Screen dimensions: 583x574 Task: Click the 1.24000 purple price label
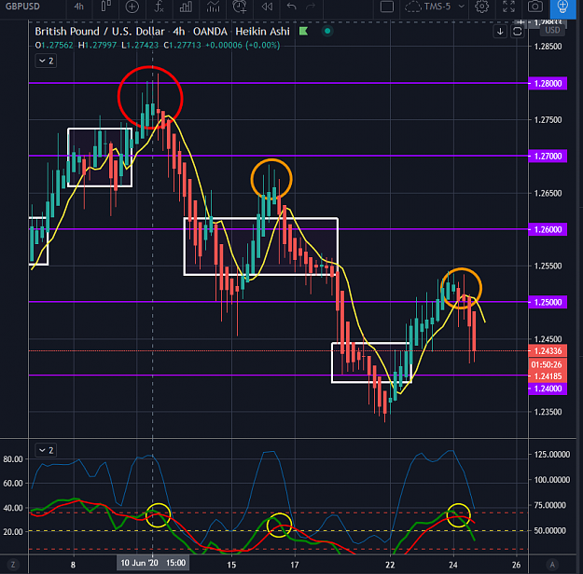click(548, 389)
